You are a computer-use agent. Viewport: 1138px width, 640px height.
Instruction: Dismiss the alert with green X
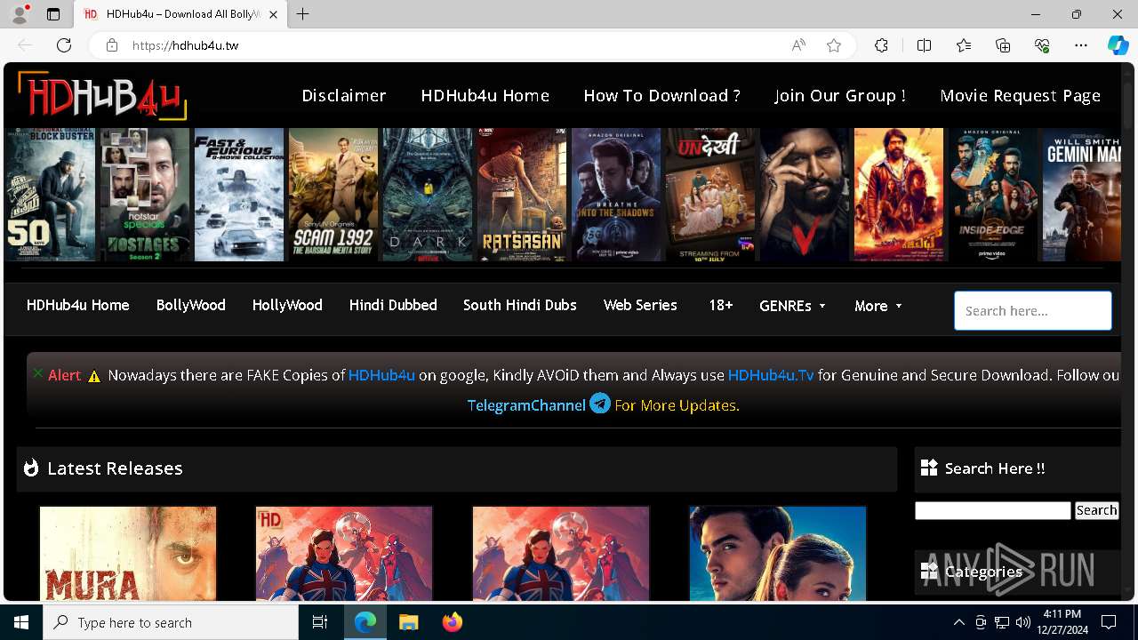pyautogui.click(x=37, y=373)
